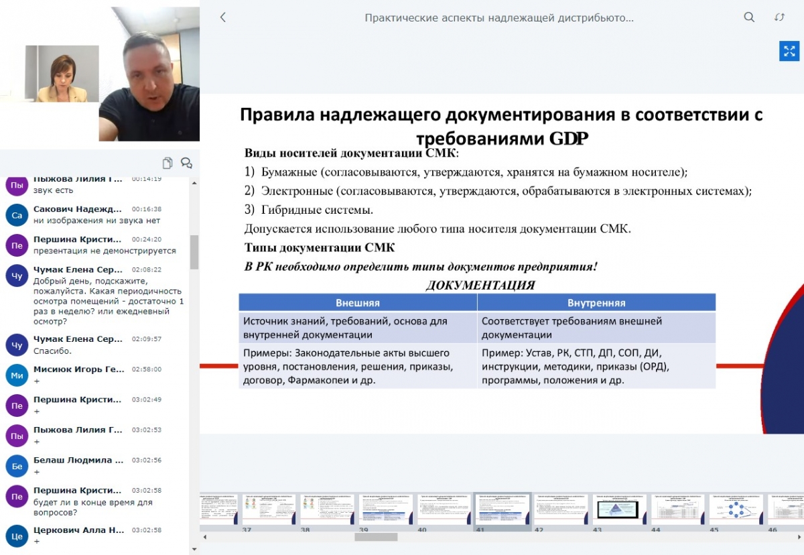
Task: Click the back arrow beside the presentation title
Action: (x=223, y=18)
